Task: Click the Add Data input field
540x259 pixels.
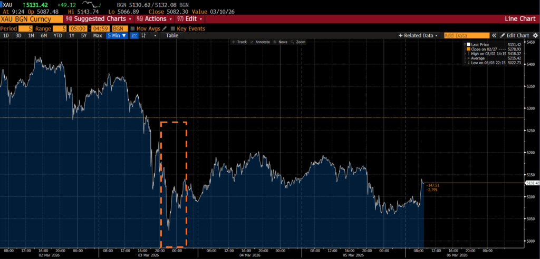Action: [x=462, y=35]
